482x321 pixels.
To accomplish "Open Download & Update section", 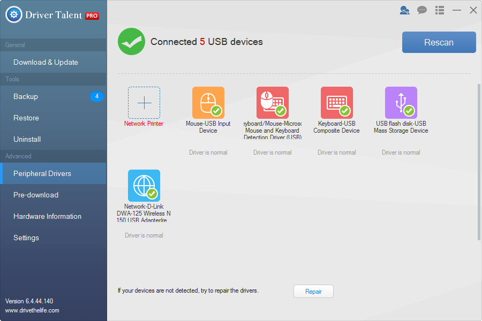I will (x=54, y=62).
